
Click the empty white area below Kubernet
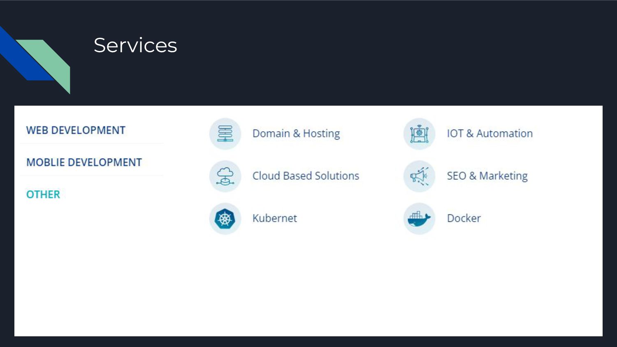tap(274, 284)
